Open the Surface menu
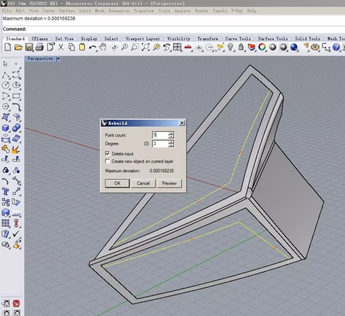 pyautogui.click(x=67, y=11)
